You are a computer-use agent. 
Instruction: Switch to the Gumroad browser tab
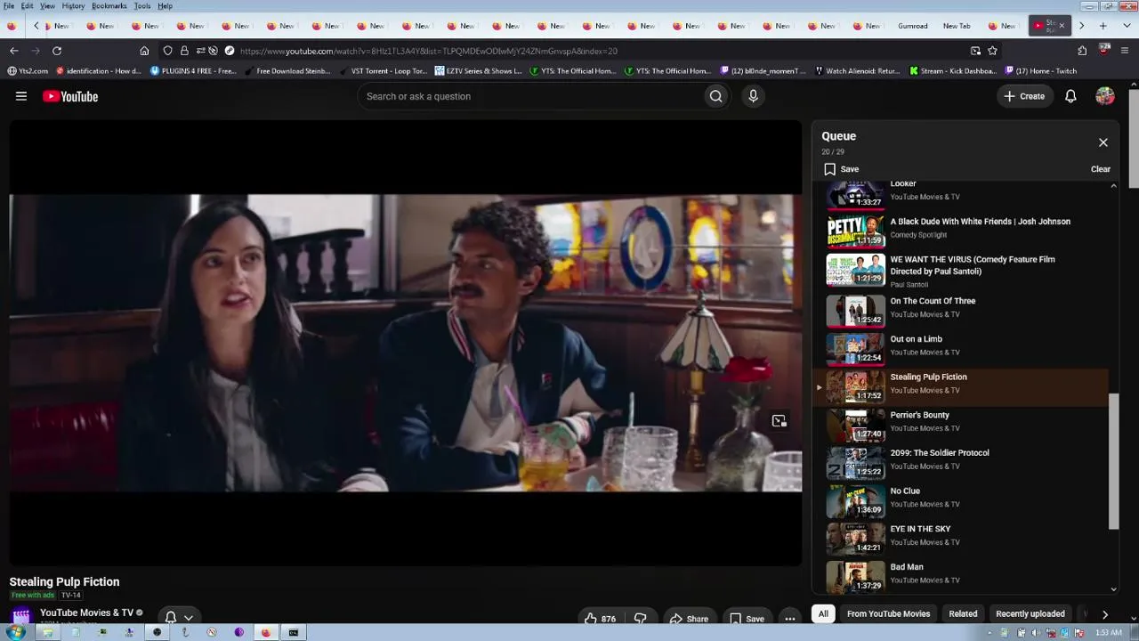(913, 26)
